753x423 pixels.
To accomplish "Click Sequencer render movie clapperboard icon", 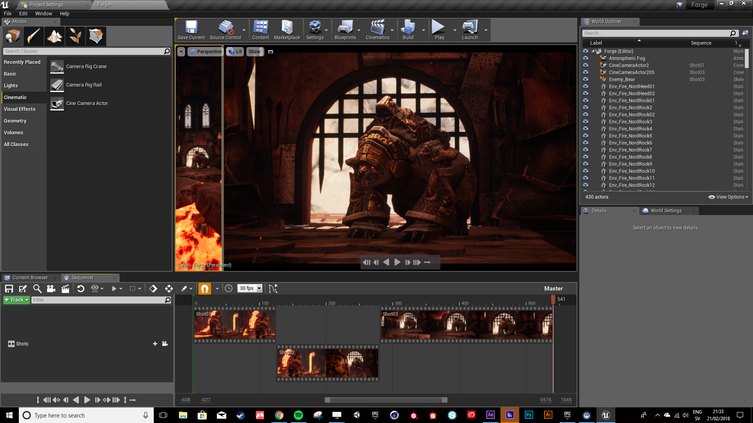I will point(65,289).
